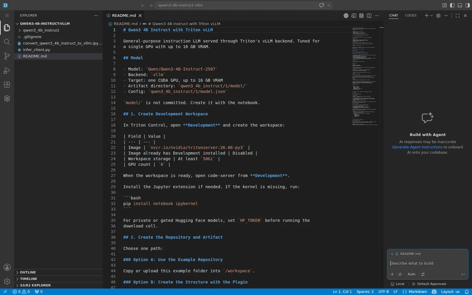Change encoding UTF-8 in status bar
Viewport: 472px width, 295px height.
pyautogui.click(x=383, y=292)
